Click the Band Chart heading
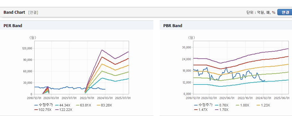The image size is (292, 116). [x=14, y=12]
